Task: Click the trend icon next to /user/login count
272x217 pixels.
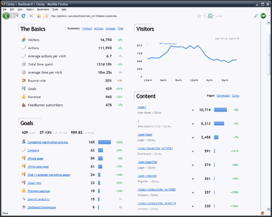Action: 193,138
